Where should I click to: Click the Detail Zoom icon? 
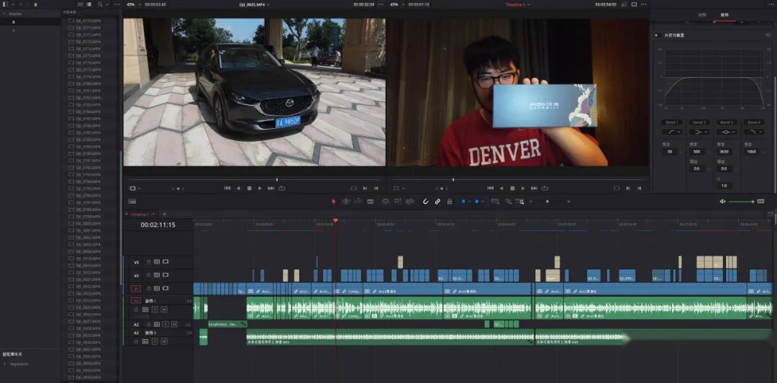coord(508,202)
